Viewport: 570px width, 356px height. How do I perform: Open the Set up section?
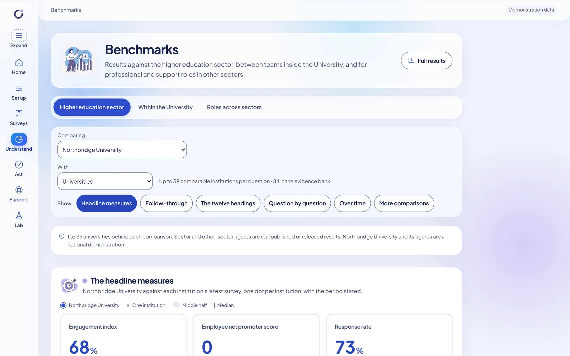pos(19,93)
